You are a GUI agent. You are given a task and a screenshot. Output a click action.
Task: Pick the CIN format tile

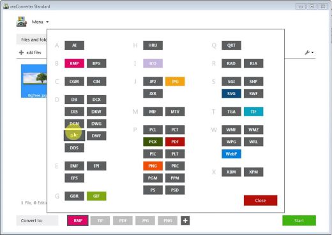[x=96, y=82]
